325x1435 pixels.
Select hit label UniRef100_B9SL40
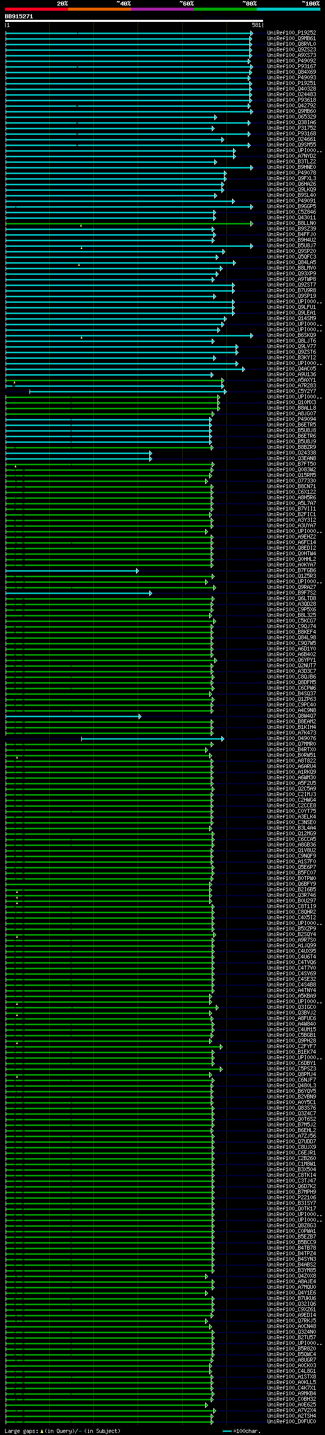point(291,195)
